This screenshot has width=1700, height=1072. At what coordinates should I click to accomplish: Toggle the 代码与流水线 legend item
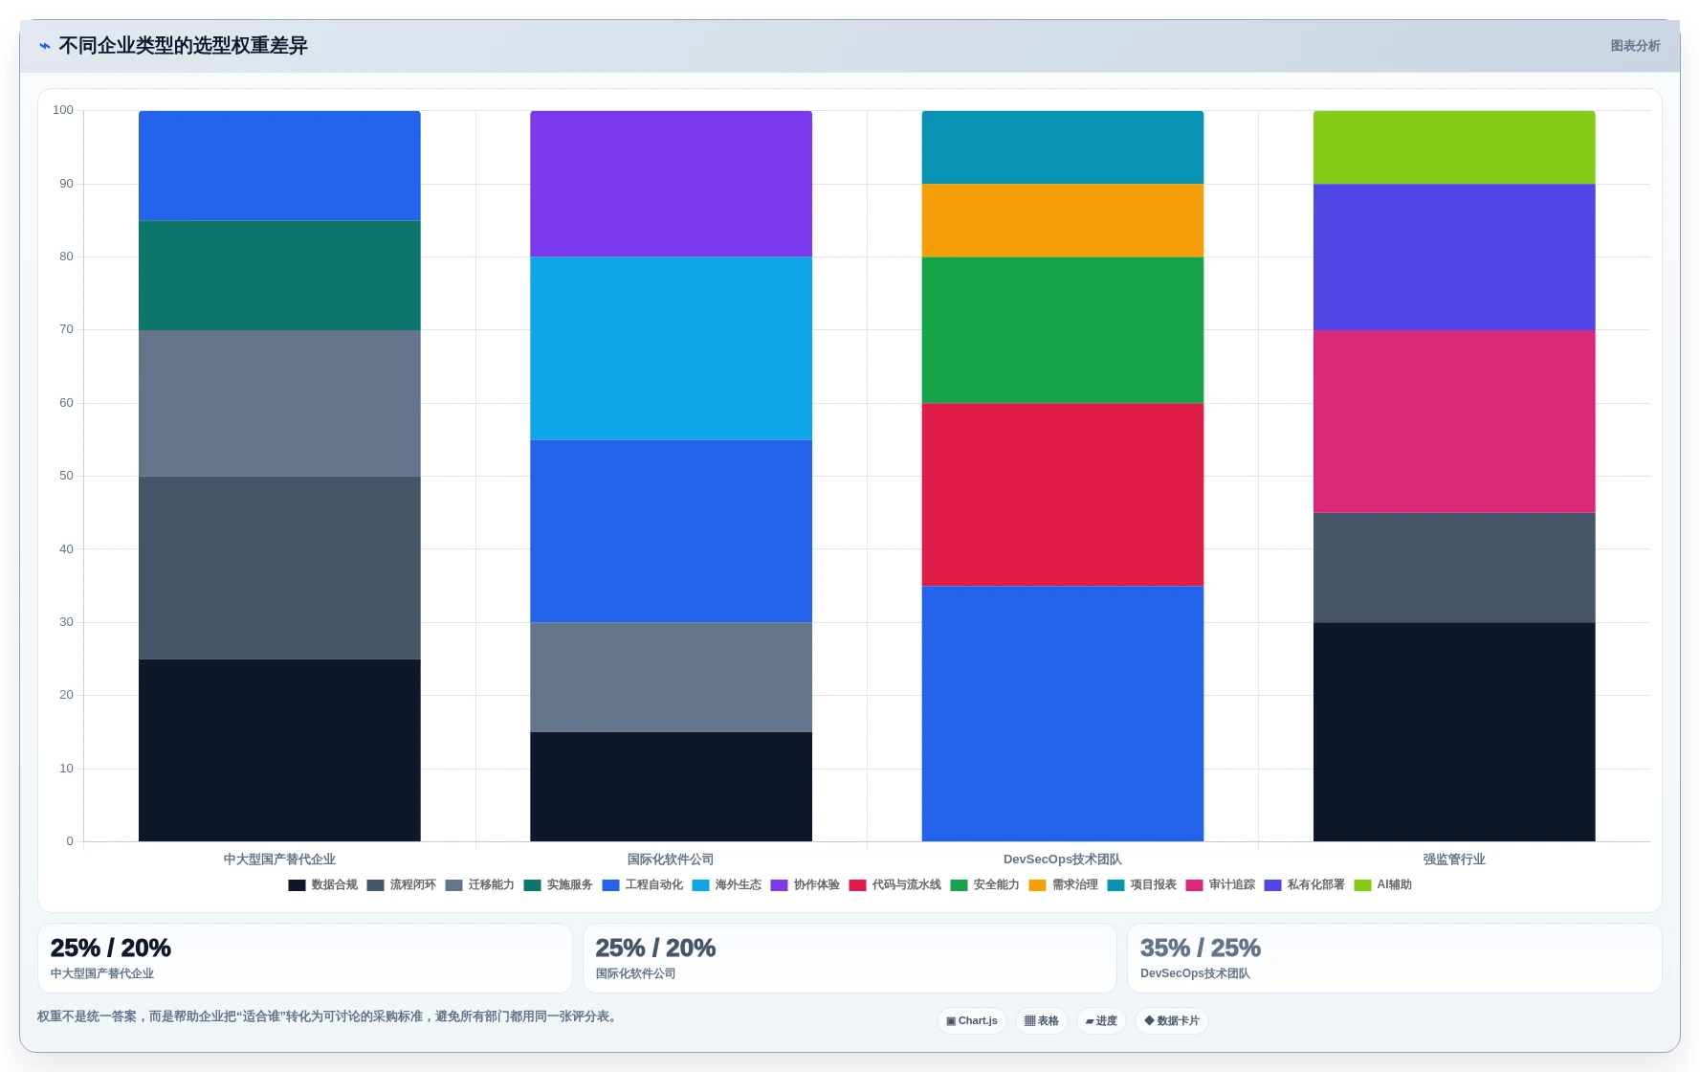(x=894, y=885)
